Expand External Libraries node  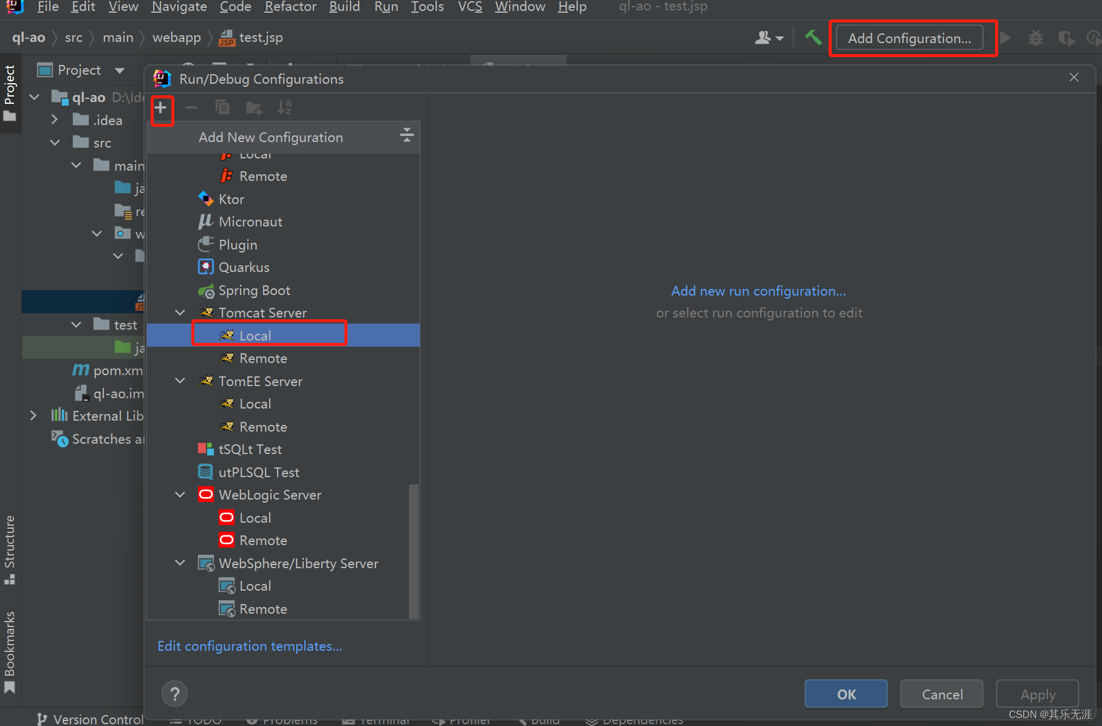point(33,416)
